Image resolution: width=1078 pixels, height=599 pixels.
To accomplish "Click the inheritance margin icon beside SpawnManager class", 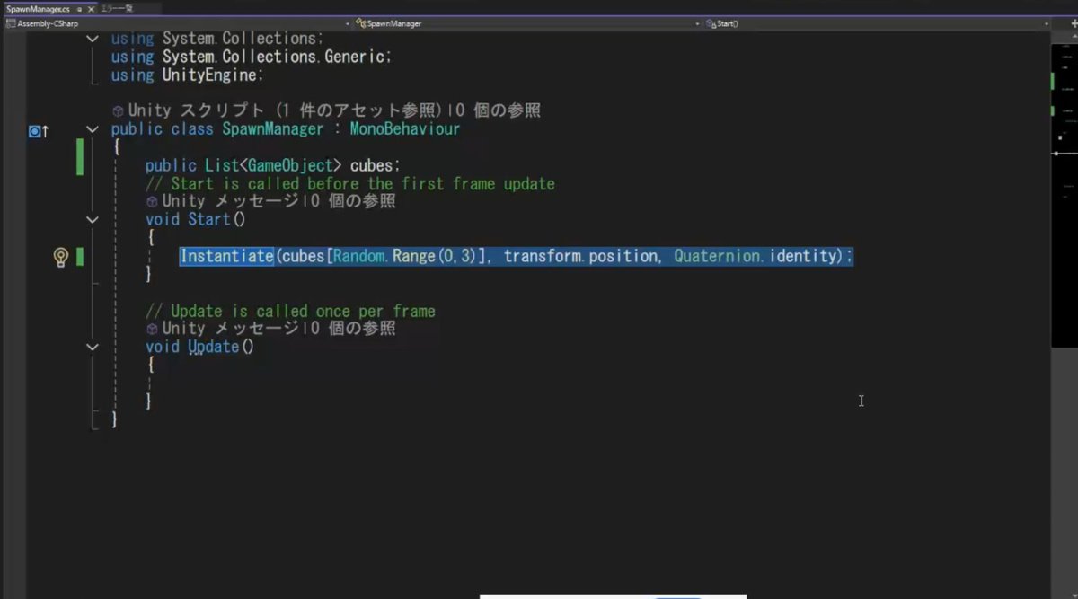I will 38,131.
